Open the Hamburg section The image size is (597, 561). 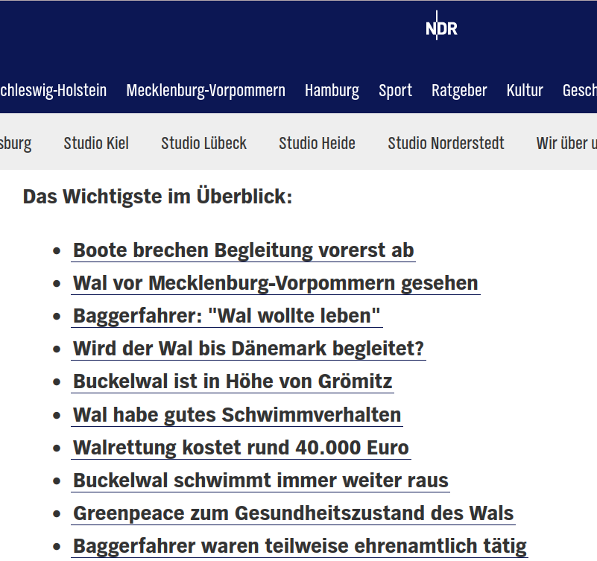coord(332,90)
